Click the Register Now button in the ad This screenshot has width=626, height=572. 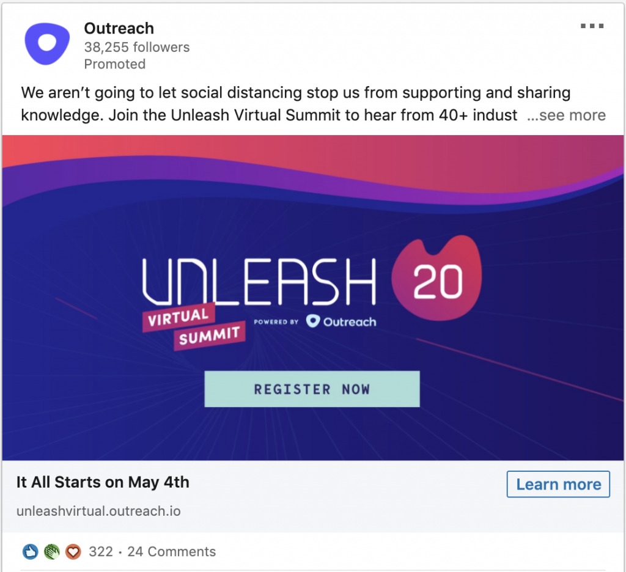tap(312, 389)
